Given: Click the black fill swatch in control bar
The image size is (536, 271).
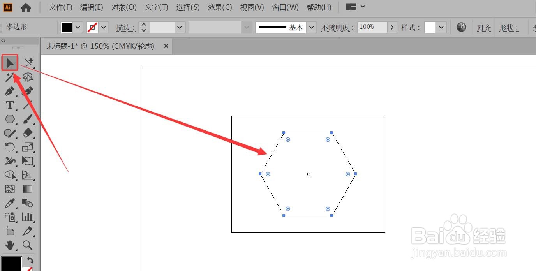Looking at the screenshot, I should [x=67, y=27].
